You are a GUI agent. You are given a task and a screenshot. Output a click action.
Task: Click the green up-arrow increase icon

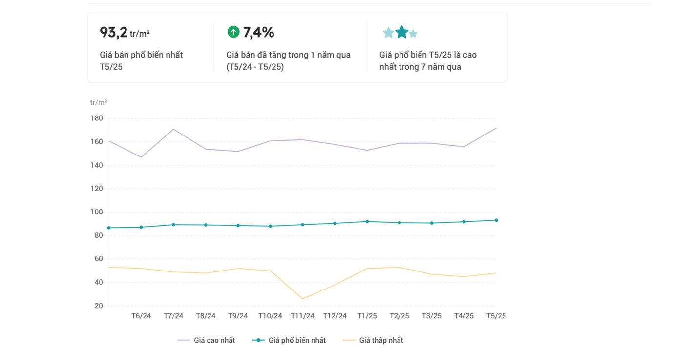pyautogui.click(x=233, y=32)
